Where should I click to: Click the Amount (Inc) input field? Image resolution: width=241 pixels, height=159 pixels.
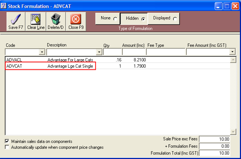click(134, 52)
